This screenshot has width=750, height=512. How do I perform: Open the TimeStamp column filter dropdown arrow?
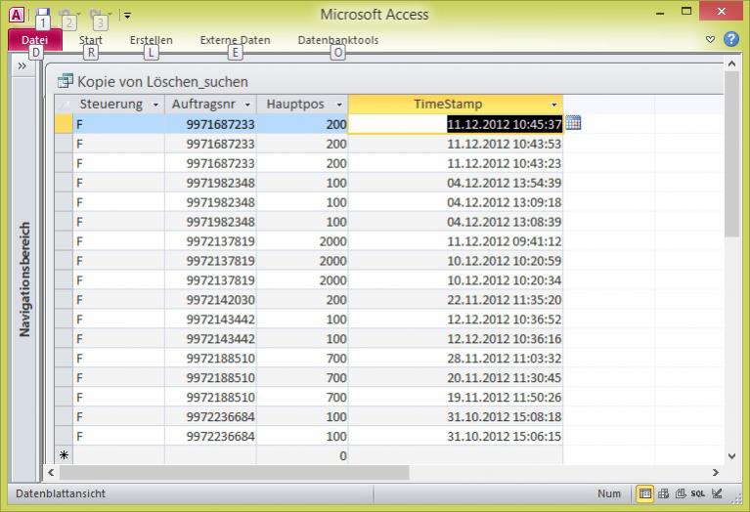553,105
